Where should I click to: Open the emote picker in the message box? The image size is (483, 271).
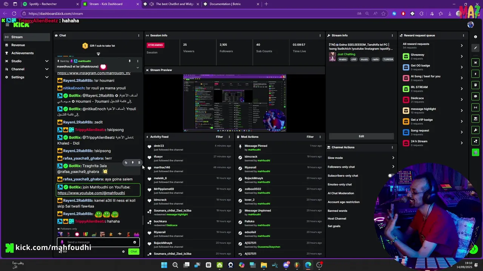[135, 242]
